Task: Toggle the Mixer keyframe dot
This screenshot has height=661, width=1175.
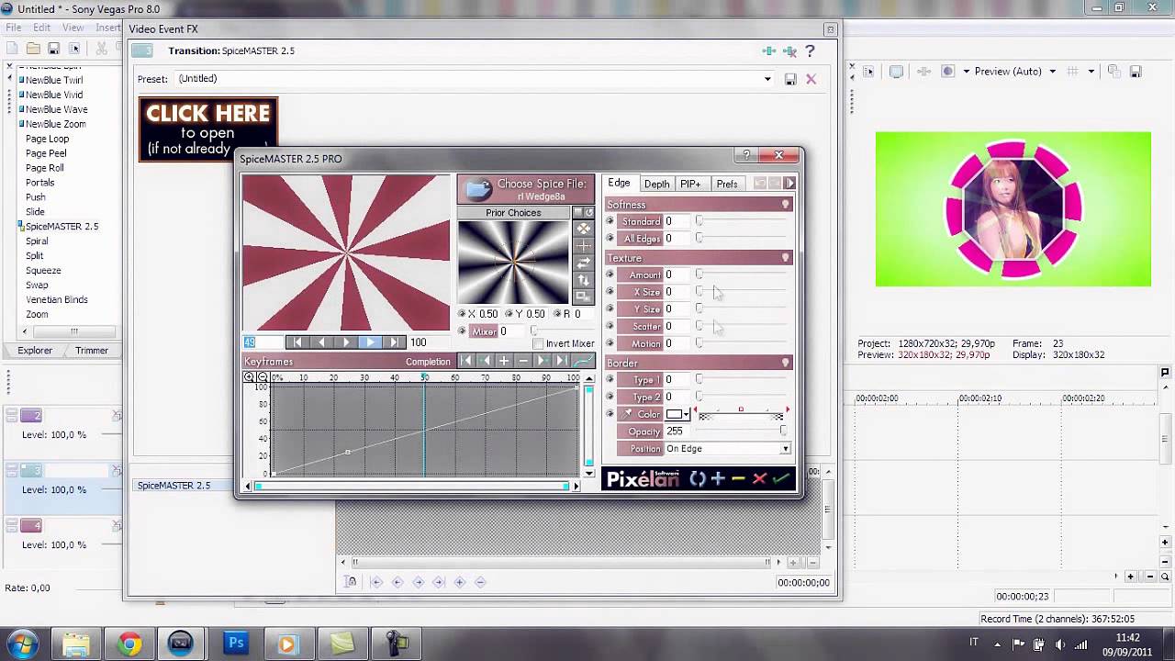Action: [464, 331]
